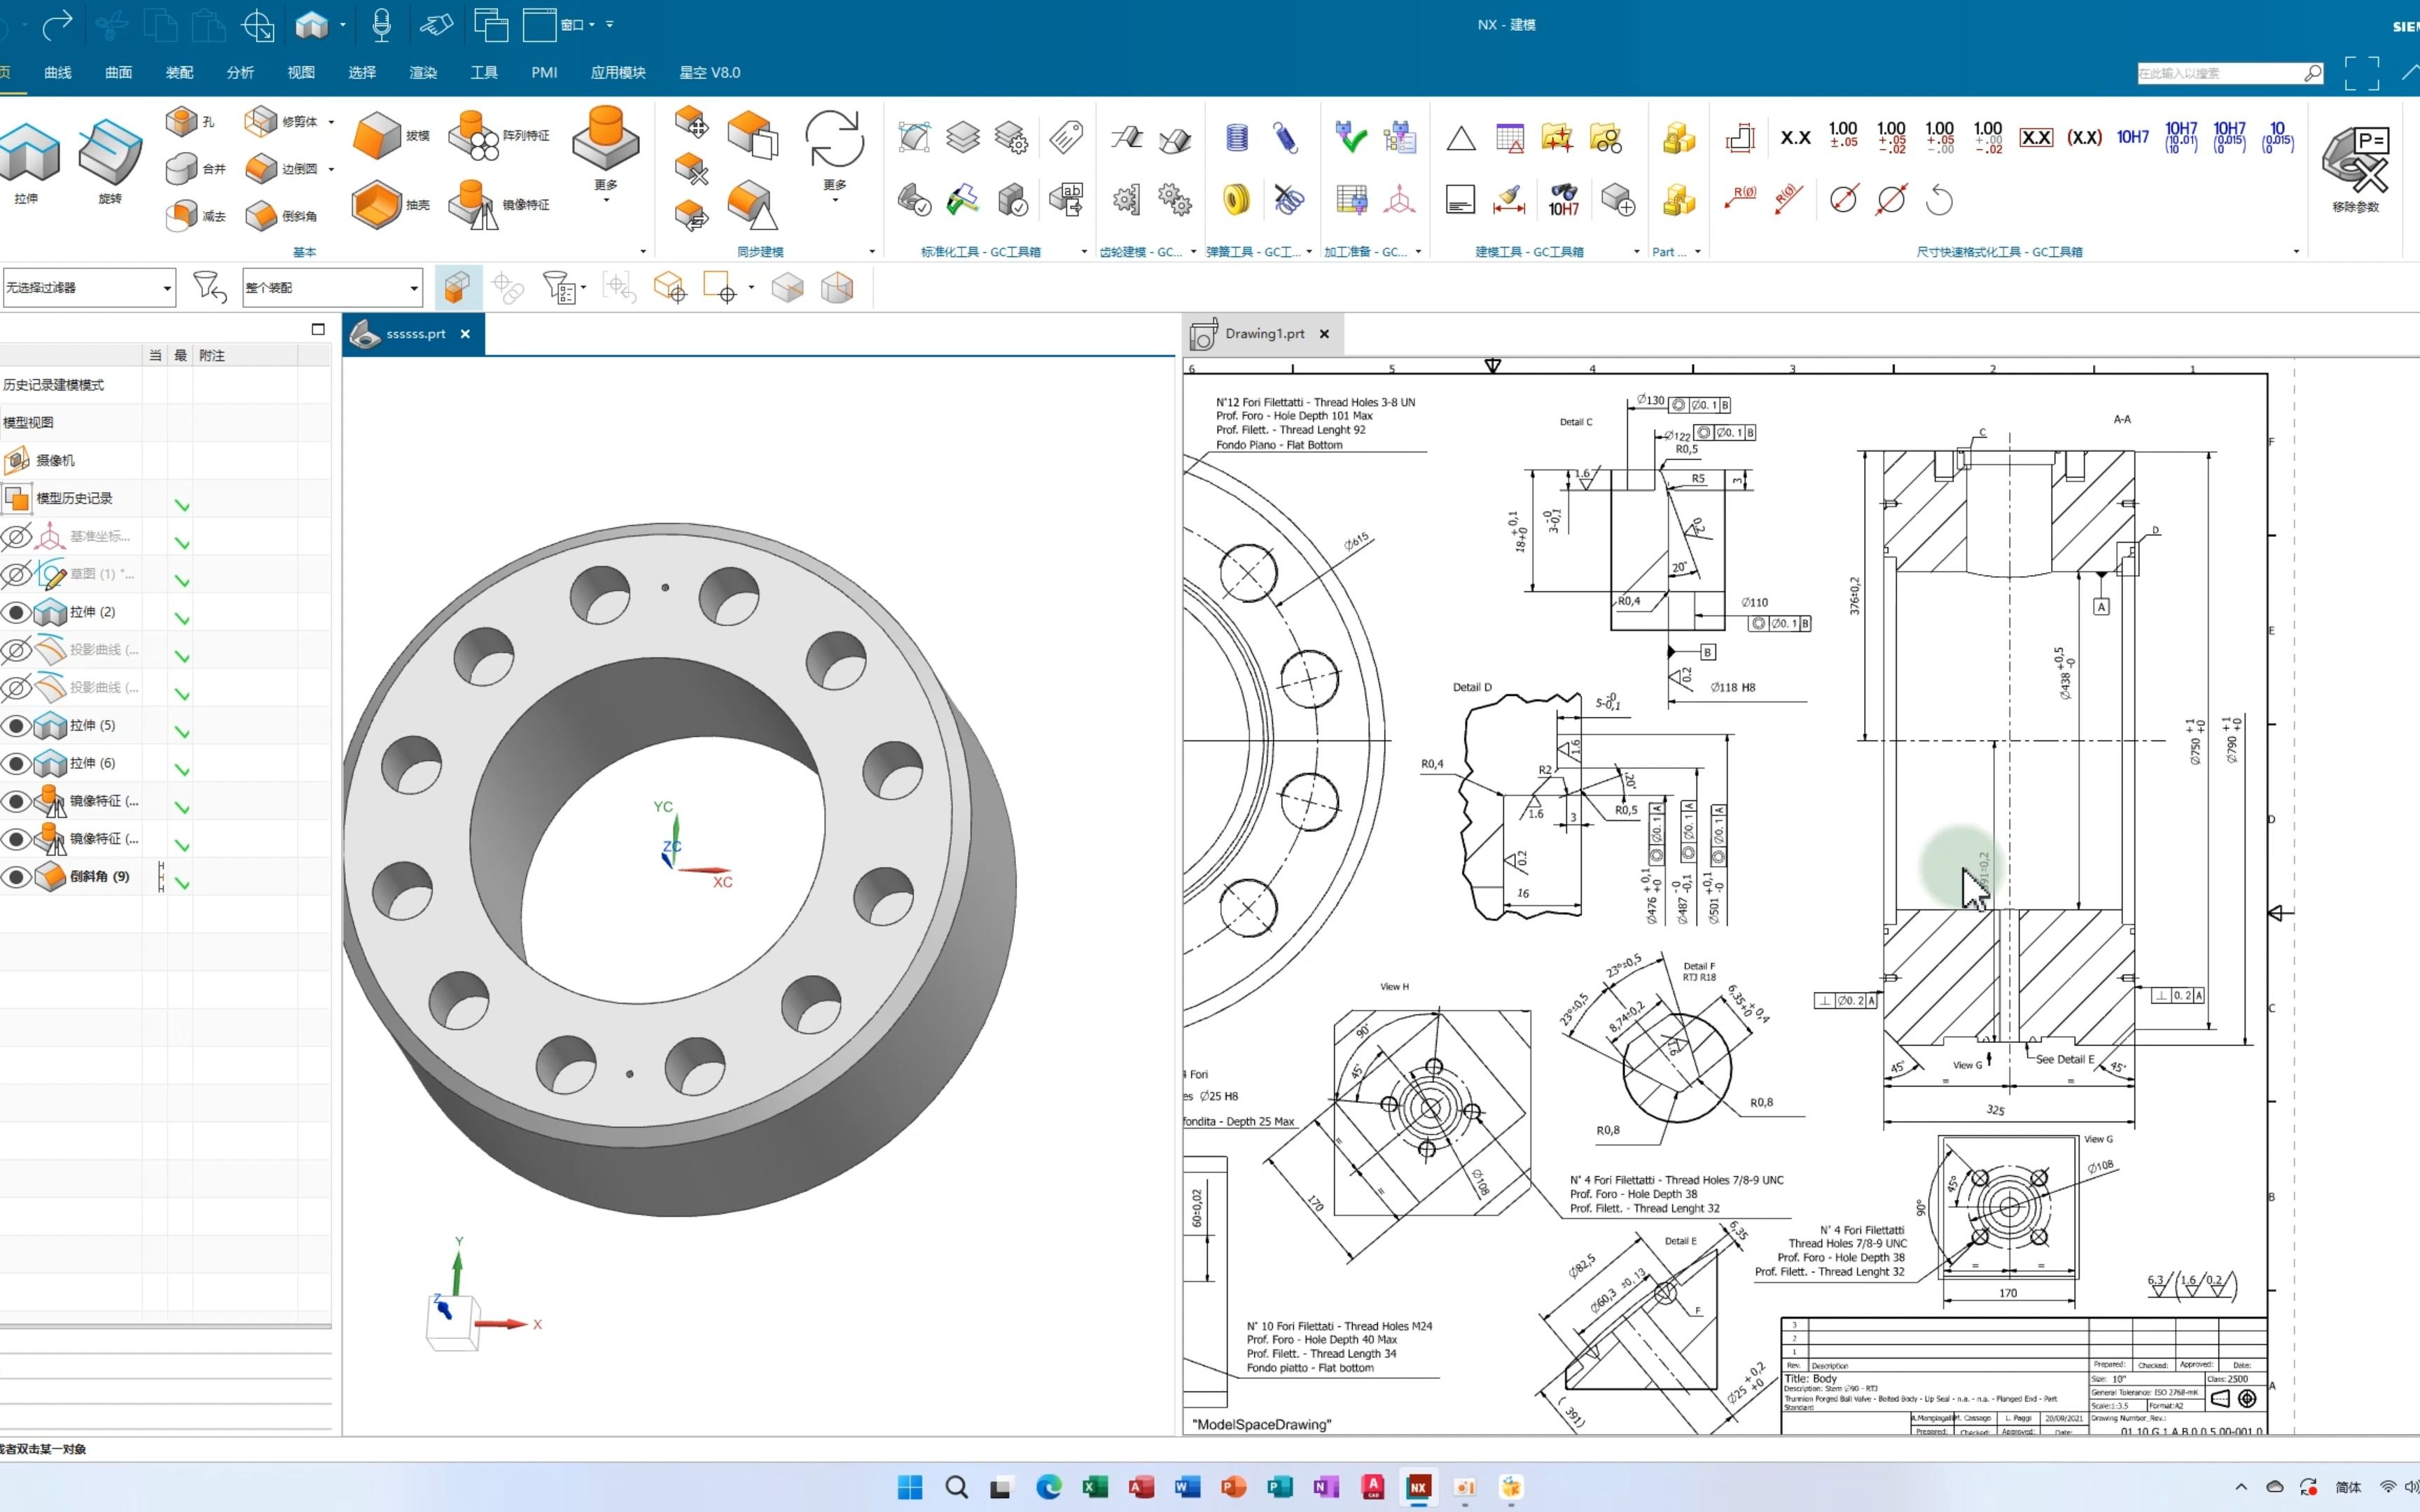This screenshot has width=2420, height=1512.
Task: Open the 无选择过滤器 selection filter dropdown
Action: (89, 287)
